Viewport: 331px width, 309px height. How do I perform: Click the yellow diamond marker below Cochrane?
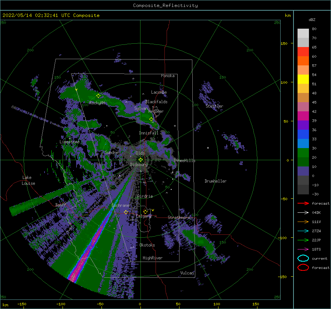pos(126,212)
